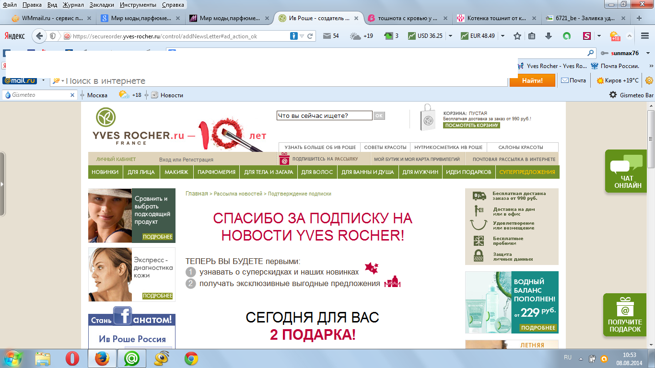This screenshot has height=368, width=655.
Task: Open the Mail.ru Agent taskbar icon
Action: 132,358
